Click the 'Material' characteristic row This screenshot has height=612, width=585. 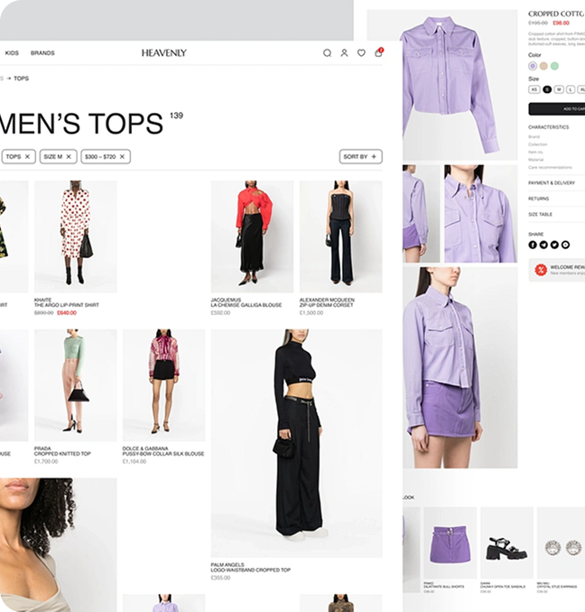536,160
